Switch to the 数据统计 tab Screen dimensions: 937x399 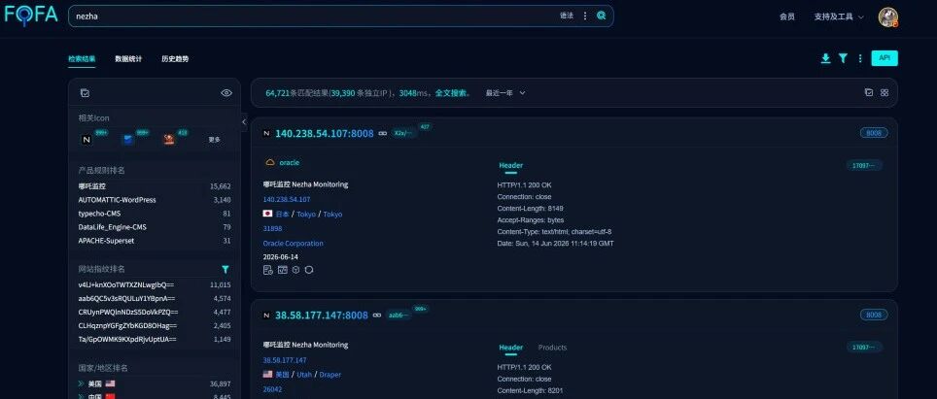pos(128,59)
